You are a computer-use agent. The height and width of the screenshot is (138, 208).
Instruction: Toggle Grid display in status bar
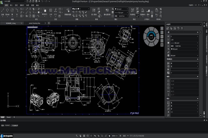[x=84, y=136]
